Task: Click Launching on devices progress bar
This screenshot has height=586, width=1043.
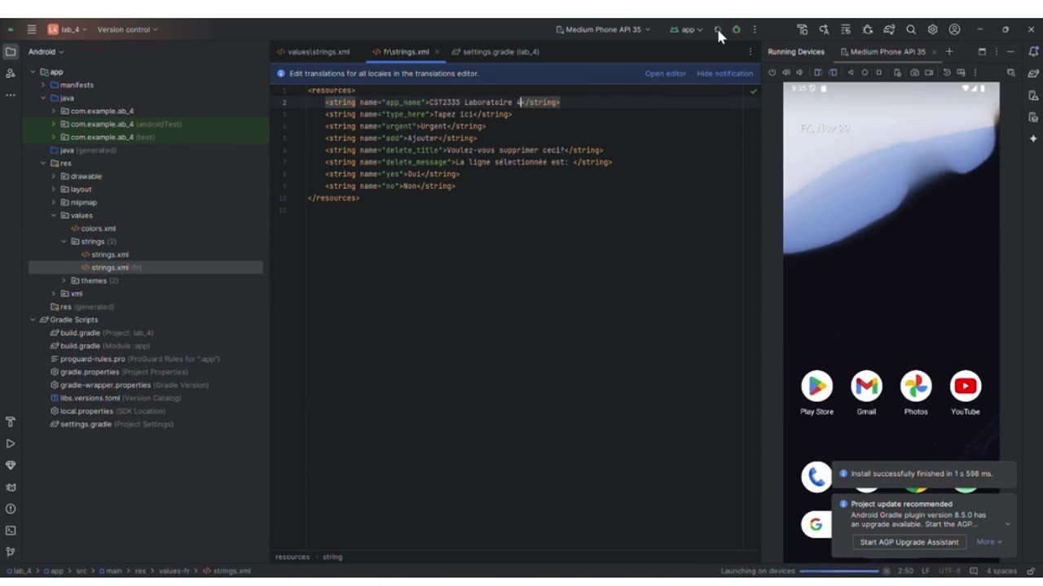Action: tap(839, 571)
